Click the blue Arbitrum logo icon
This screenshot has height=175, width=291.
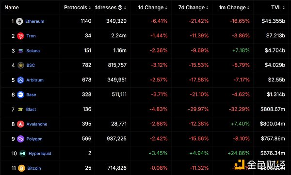20,80
